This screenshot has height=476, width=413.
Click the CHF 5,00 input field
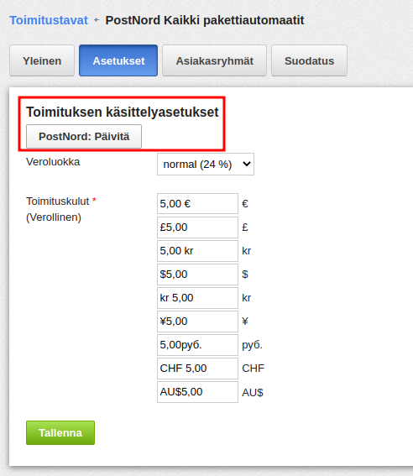coord(197,369)
